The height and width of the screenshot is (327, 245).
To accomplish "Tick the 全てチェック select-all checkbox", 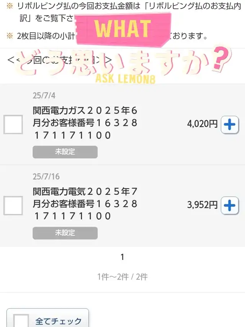I will tap(21, 321).
